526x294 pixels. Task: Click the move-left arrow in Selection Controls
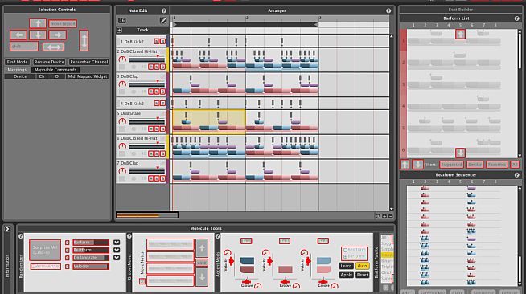click(18, 35)
